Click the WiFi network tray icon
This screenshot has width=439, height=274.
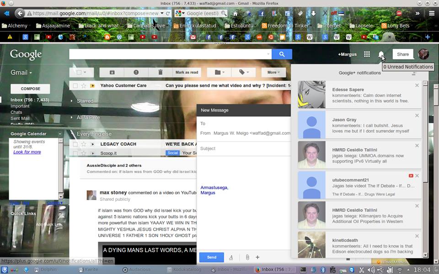(x=401, y=269)
